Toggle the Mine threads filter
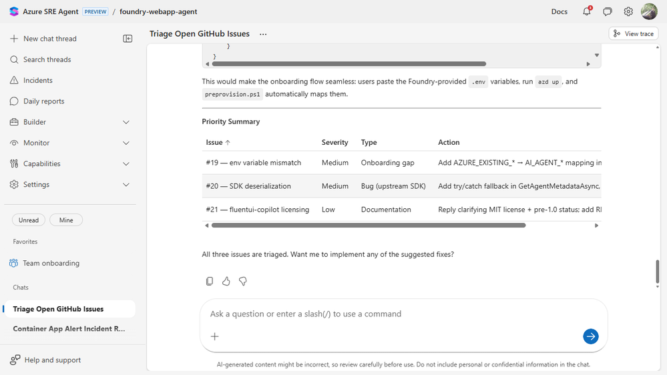The height and width of the screenshot is (375, 667). [66, 220]
